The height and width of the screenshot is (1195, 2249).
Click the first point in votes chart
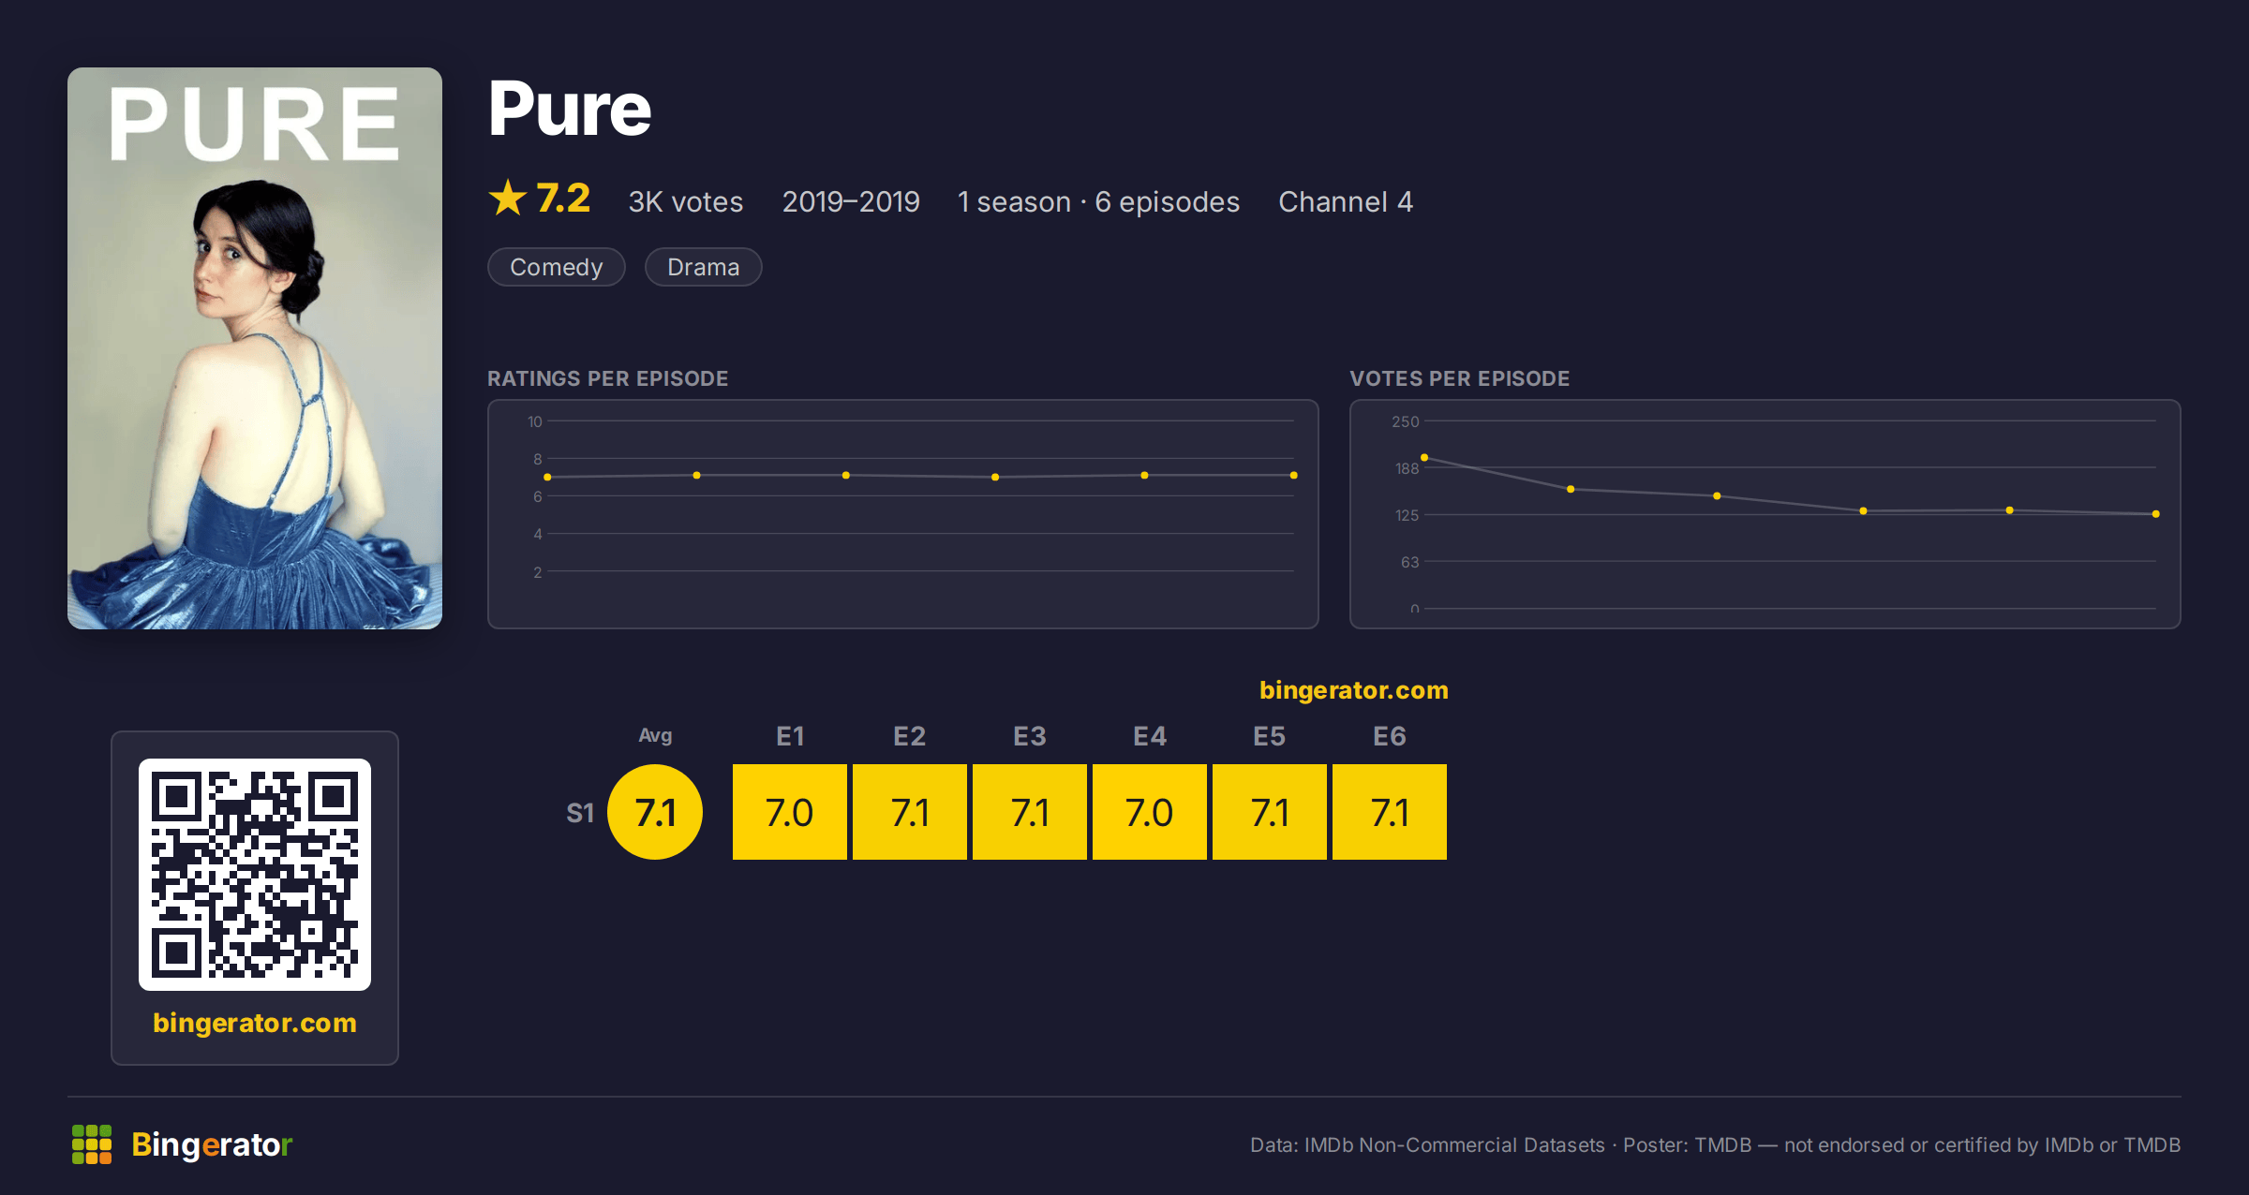[1424, 458]
